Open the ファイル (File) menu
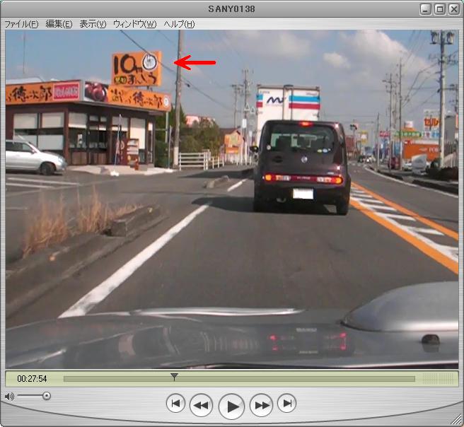464x427 pixels. click(x=21, y=24)
